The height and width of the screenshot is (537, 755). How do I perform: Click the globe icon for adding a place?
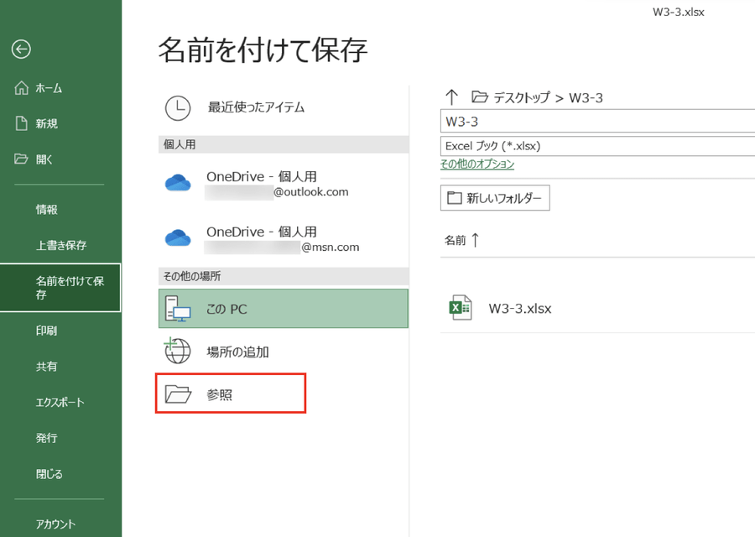click(x=178, y=351)
